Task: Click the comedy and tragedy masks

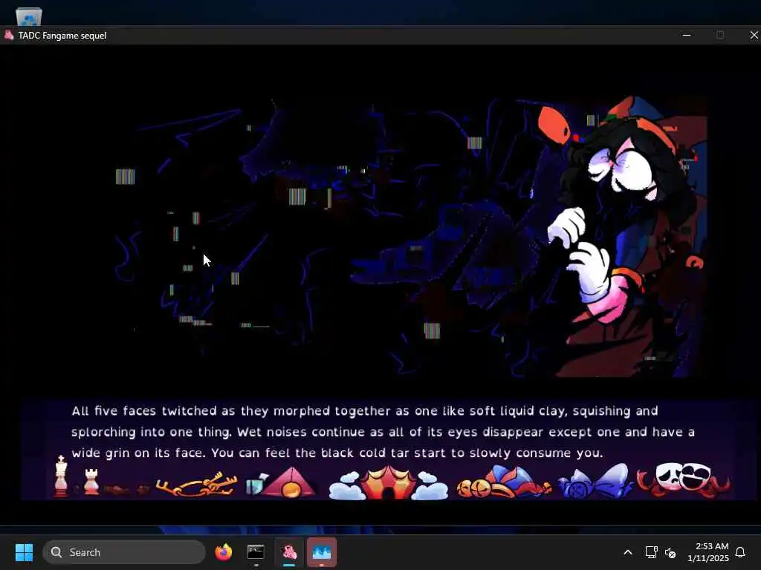Action: (x=684, y=480)
